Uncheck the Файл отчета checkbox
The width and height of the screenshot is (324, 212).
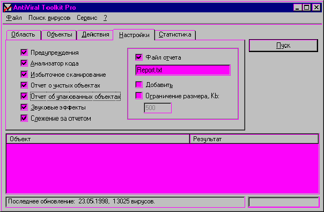click(x=139, y=57)
